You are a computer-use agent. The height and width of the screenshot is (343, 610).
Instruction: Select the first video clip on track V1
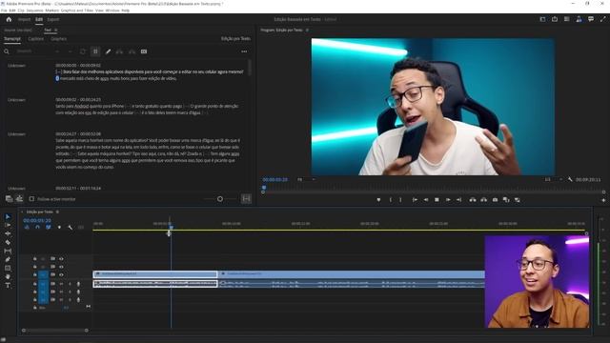[x=155, y=273]
